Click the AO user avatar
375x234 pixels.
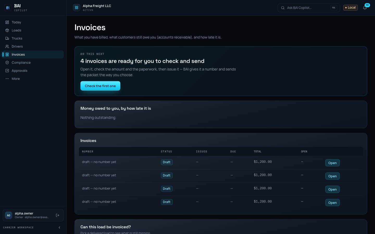click(x=9, y=215)
